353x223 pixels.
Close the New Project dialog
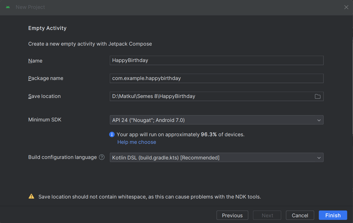pyautogui.click(x=346, y=7)
